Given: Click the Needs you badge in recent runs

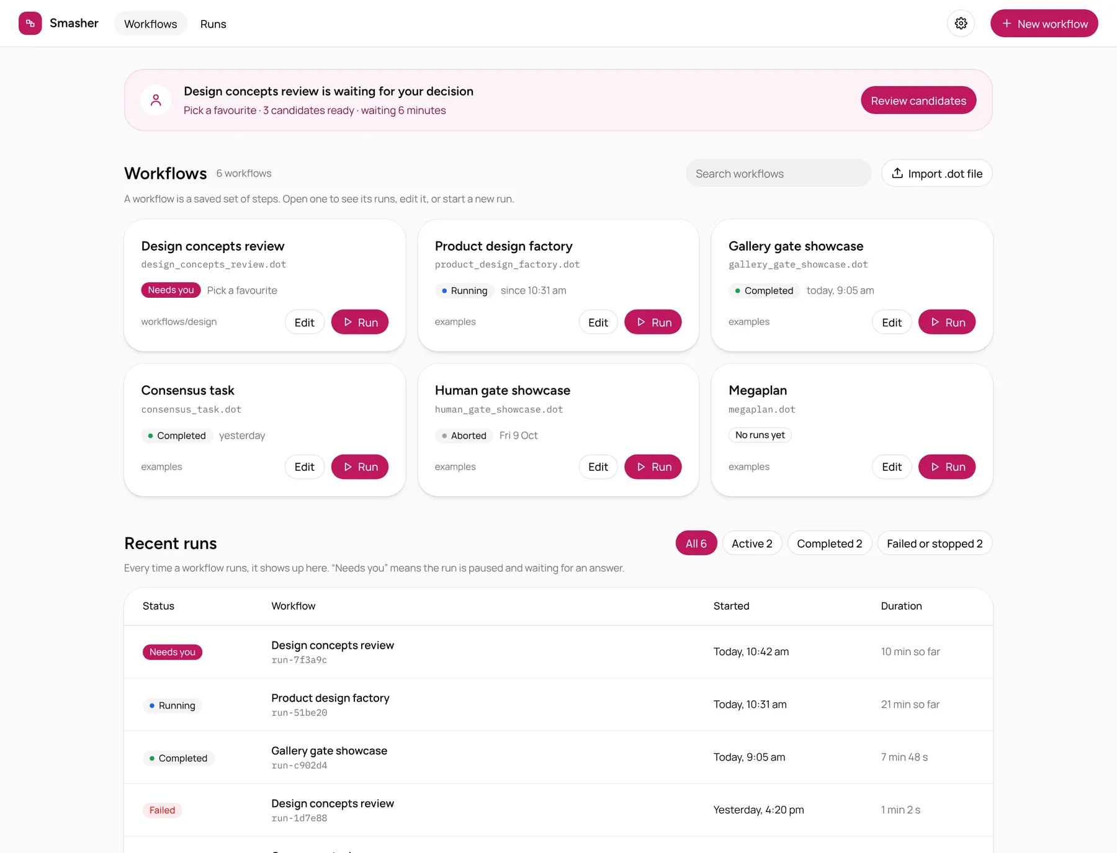Looking at the screenshot, I should point(172,652).
